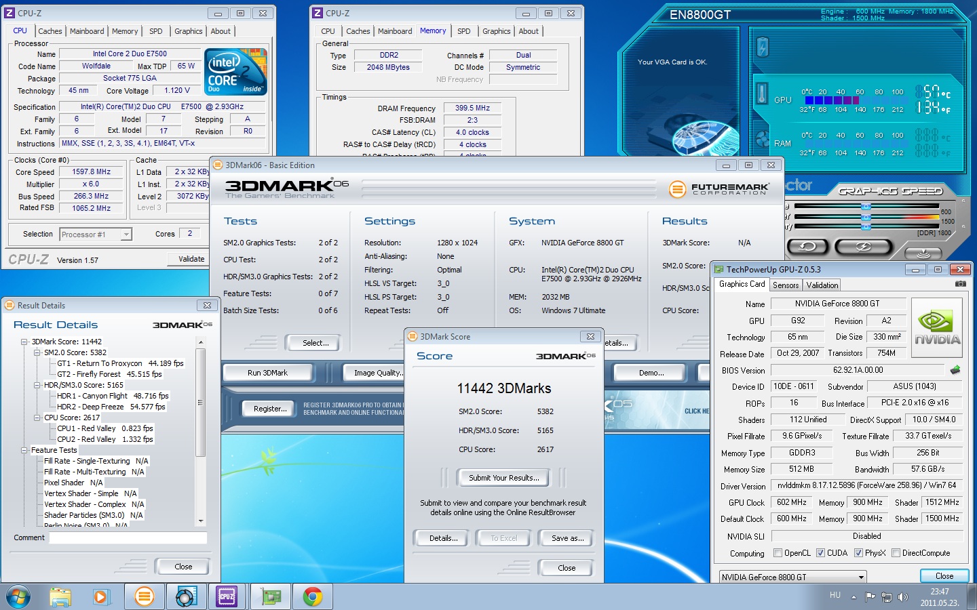
Task: Toggle the CUDA checkbox in GPU-Z
Action: click(821, 553)
